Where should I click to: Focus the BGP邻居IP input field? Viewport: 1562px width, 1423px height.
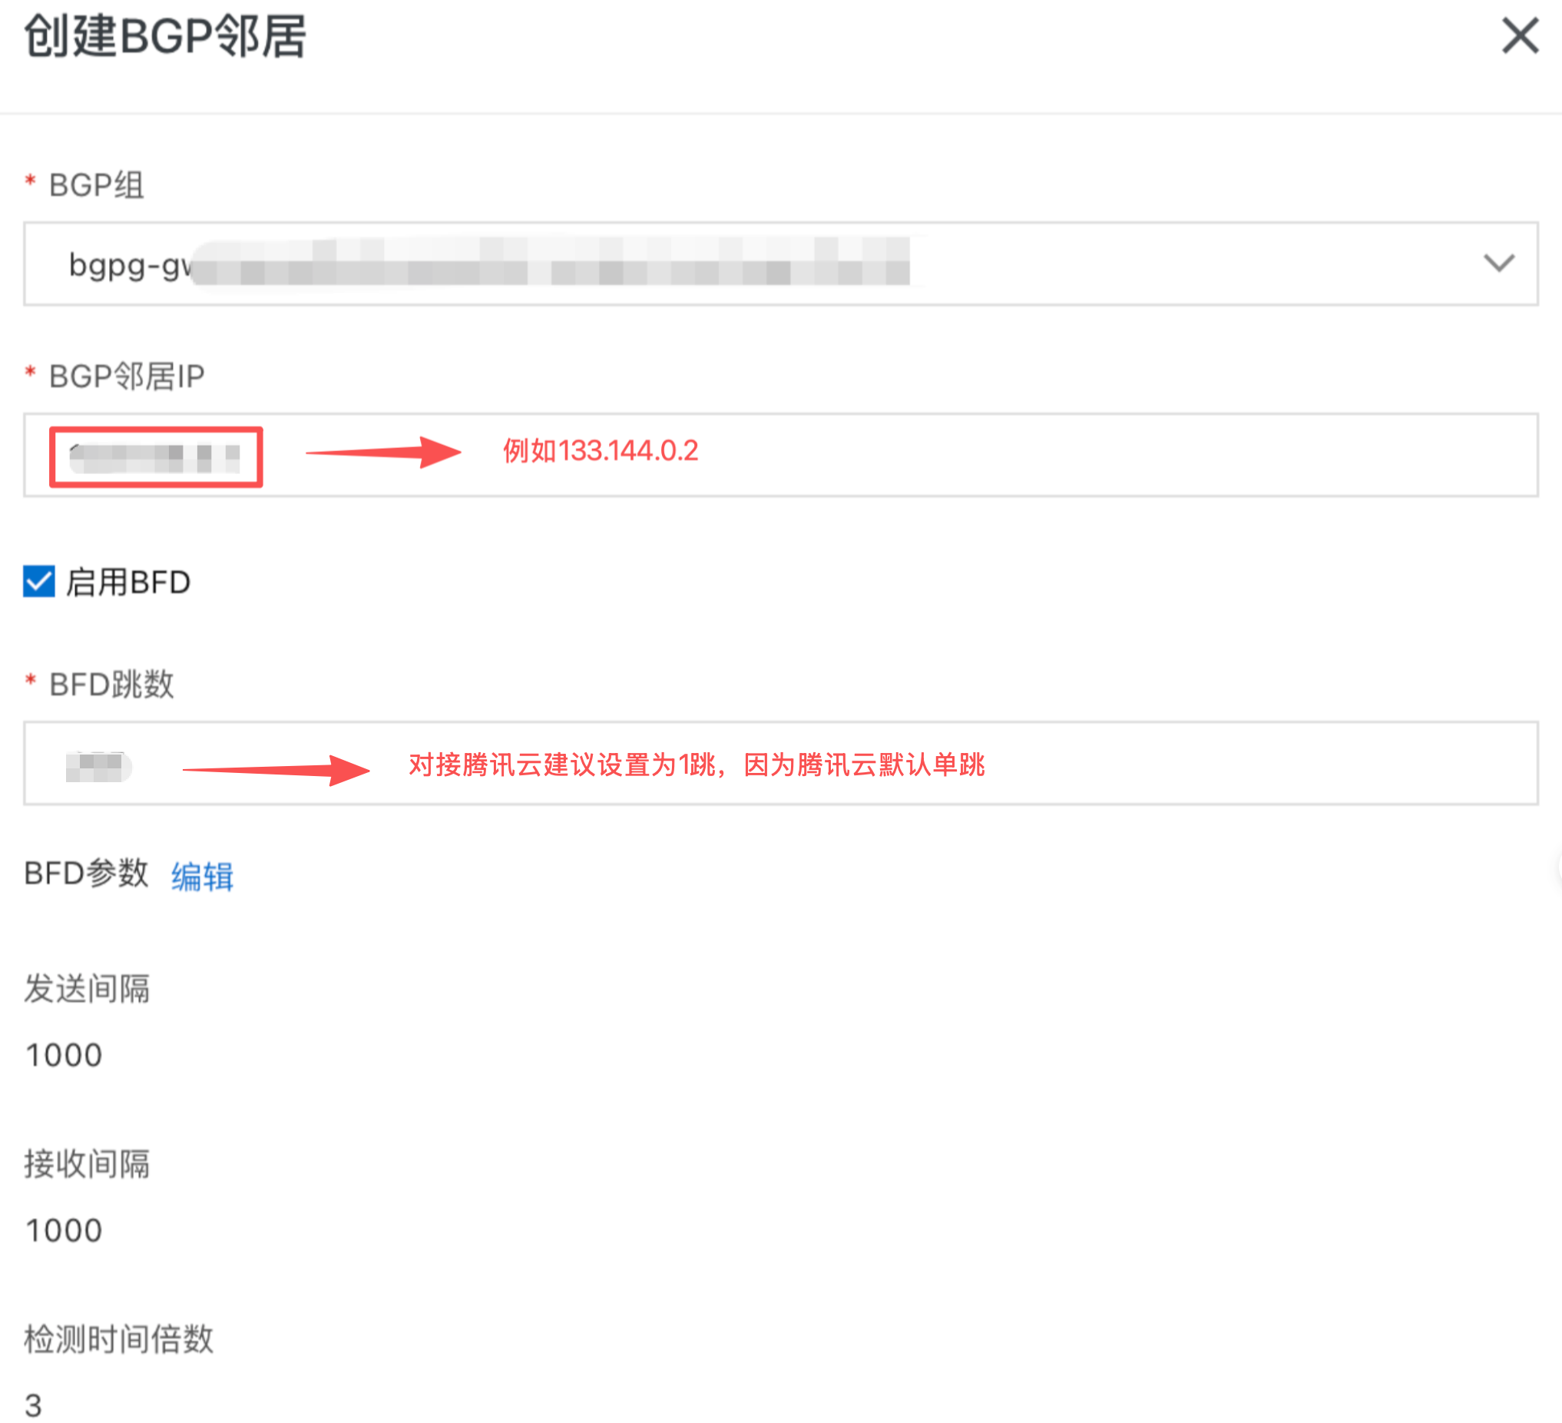point(780,455)
